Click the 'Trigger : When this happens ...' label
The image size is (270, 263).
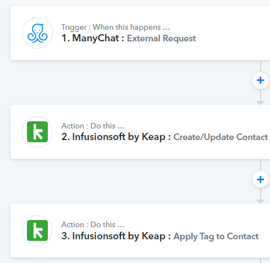coord(115,27)
